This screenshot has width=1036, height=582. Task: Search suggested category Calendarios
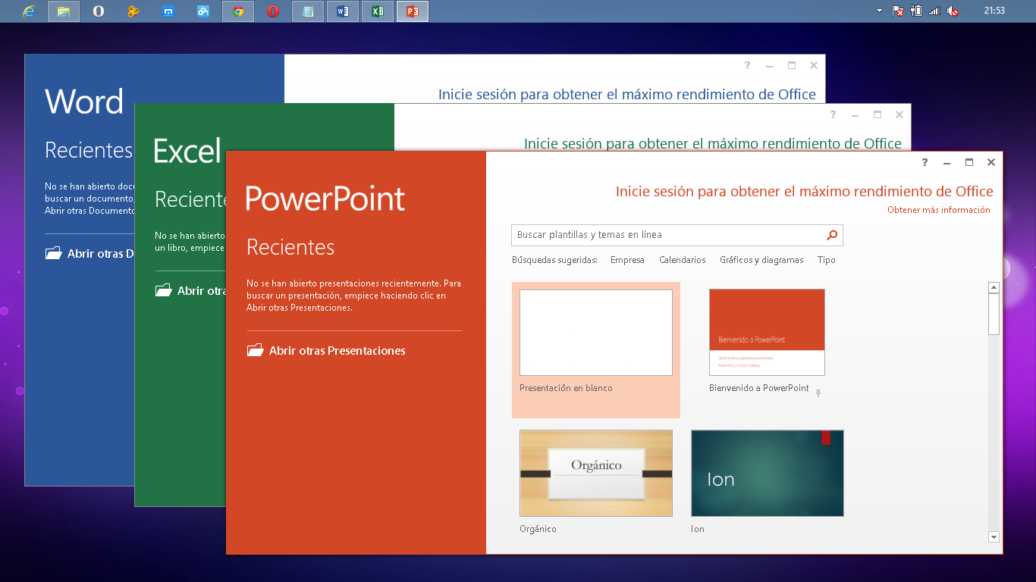pos(683,260)
